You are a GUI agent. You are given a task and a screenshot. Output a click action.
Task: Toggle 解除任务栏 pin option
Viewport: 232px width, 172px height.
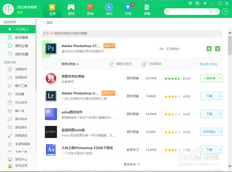click(120, 64)
